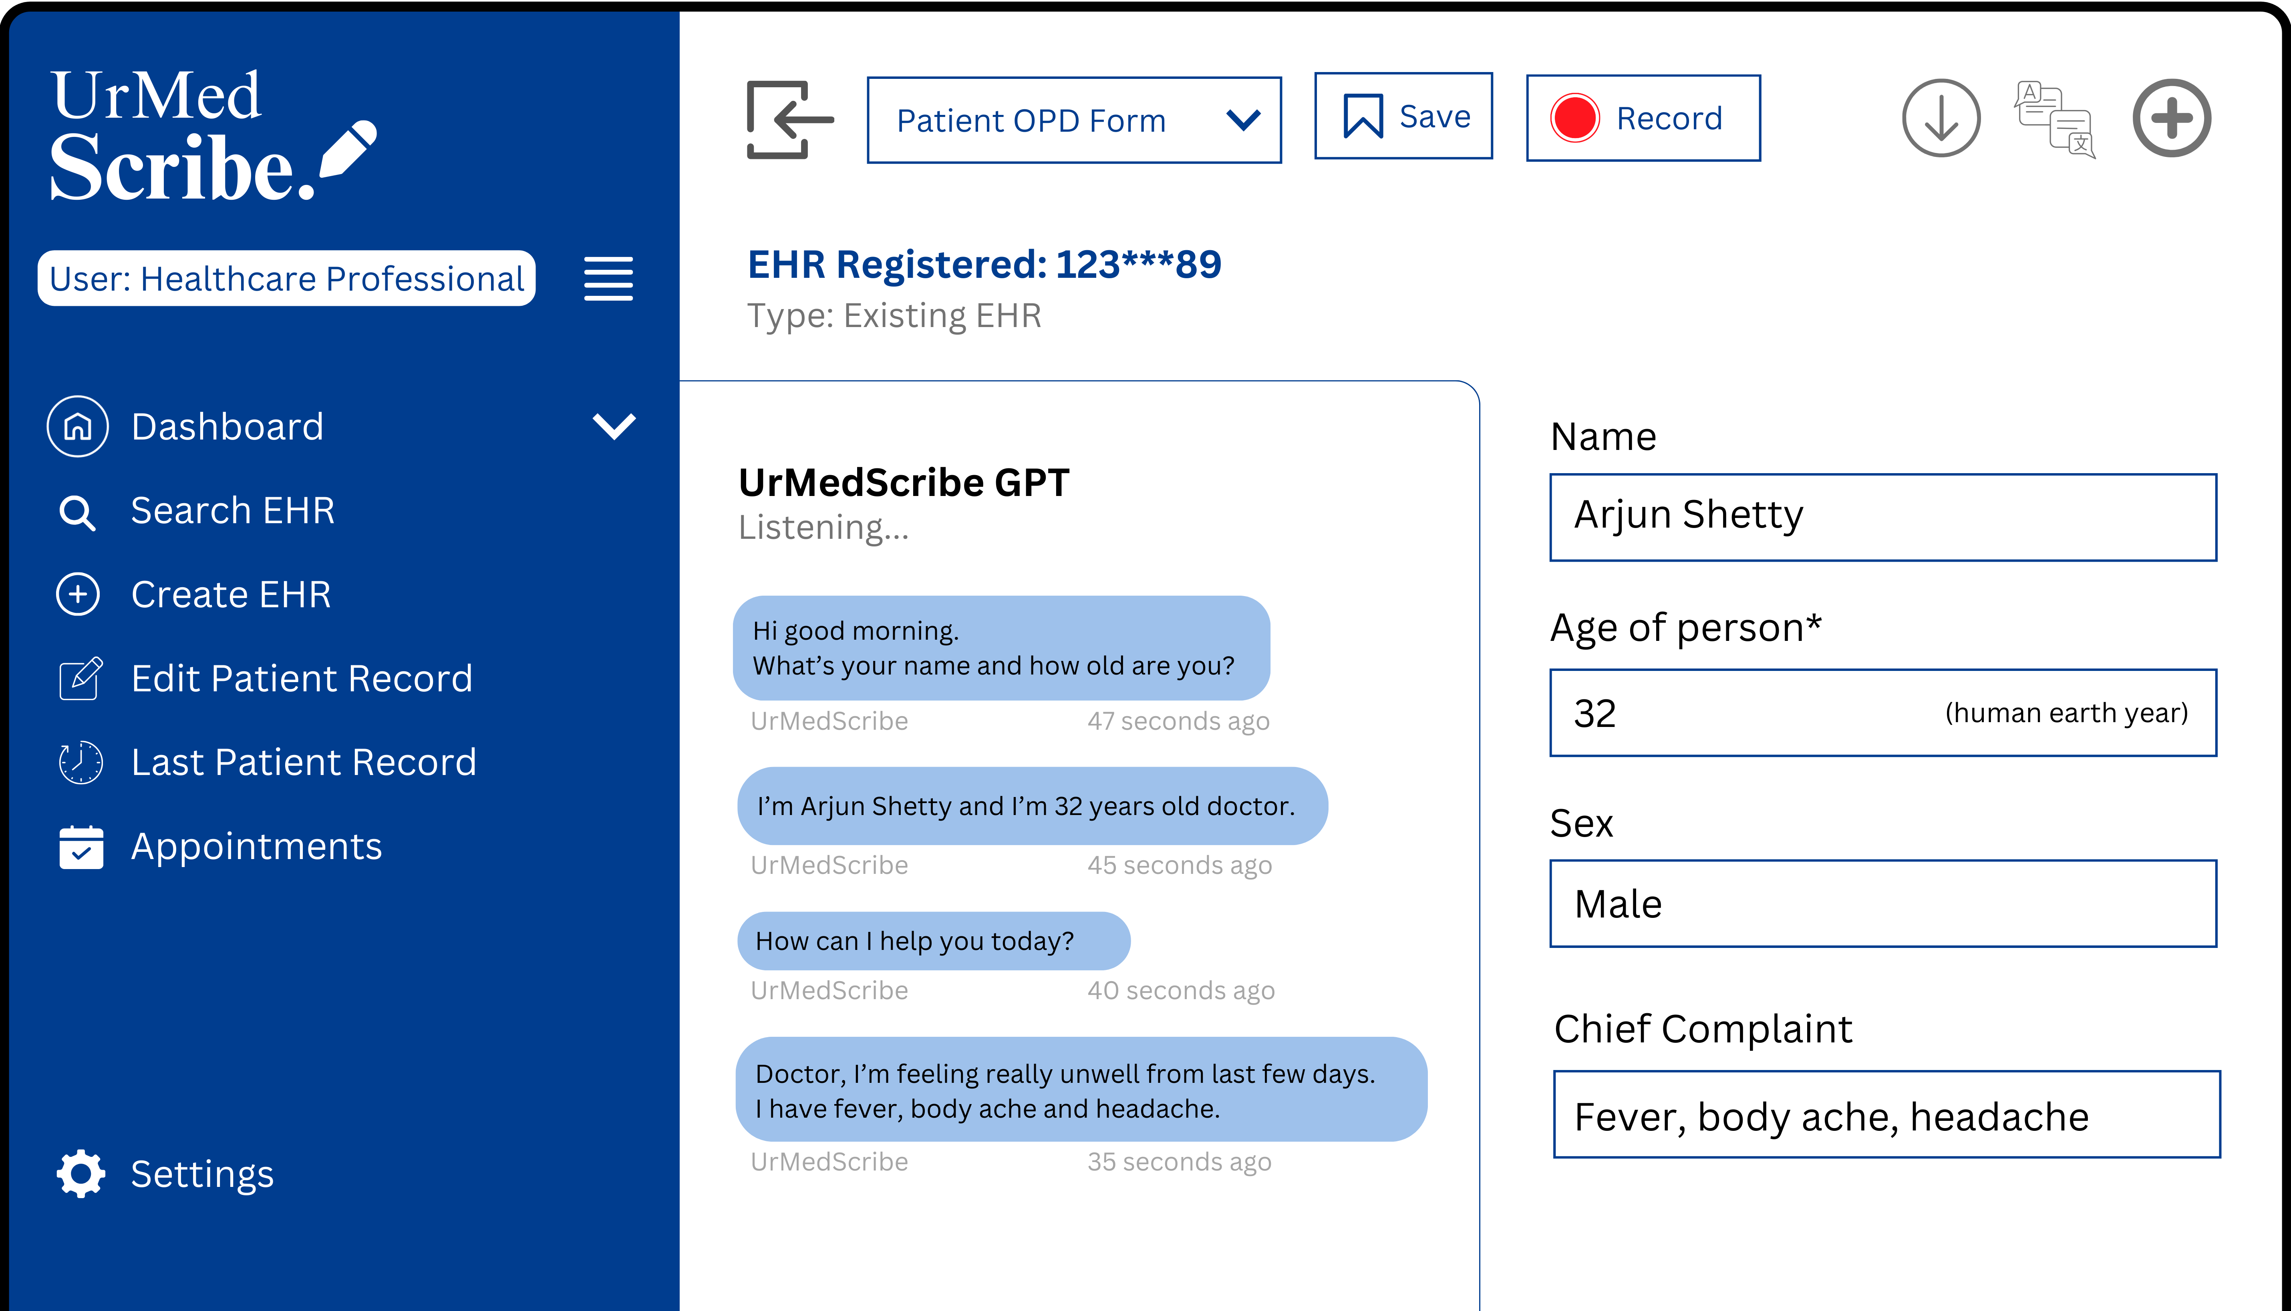
Task: Click the back/exit arrow icon
Action: 789,120
